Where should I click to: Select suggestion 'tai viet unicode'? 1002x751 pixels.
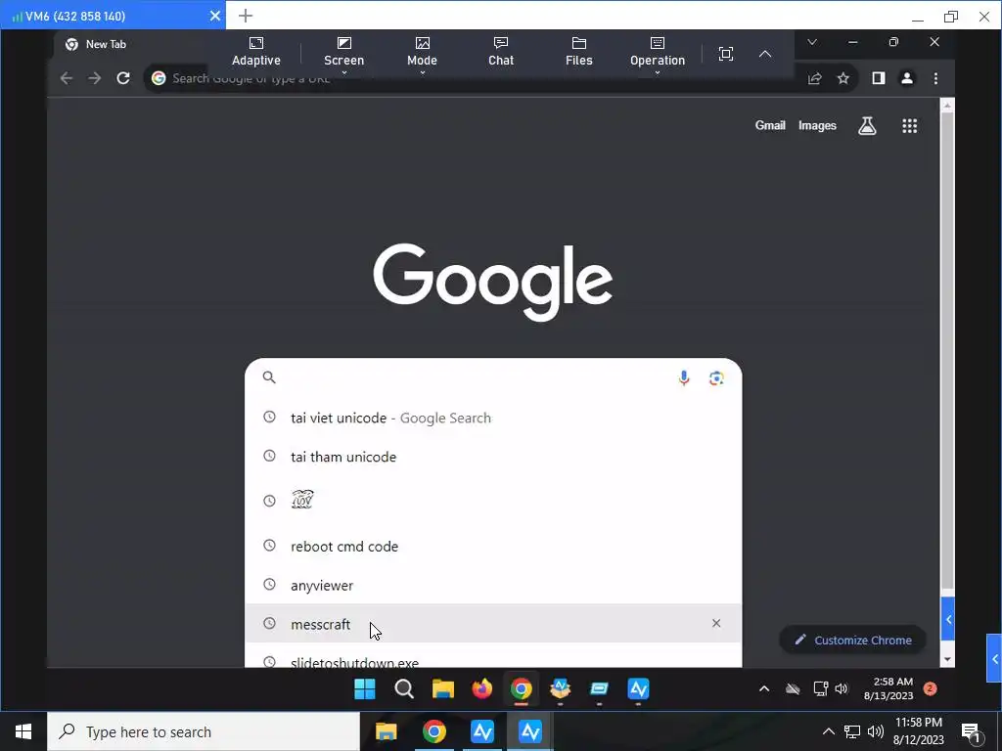point(493,418)
